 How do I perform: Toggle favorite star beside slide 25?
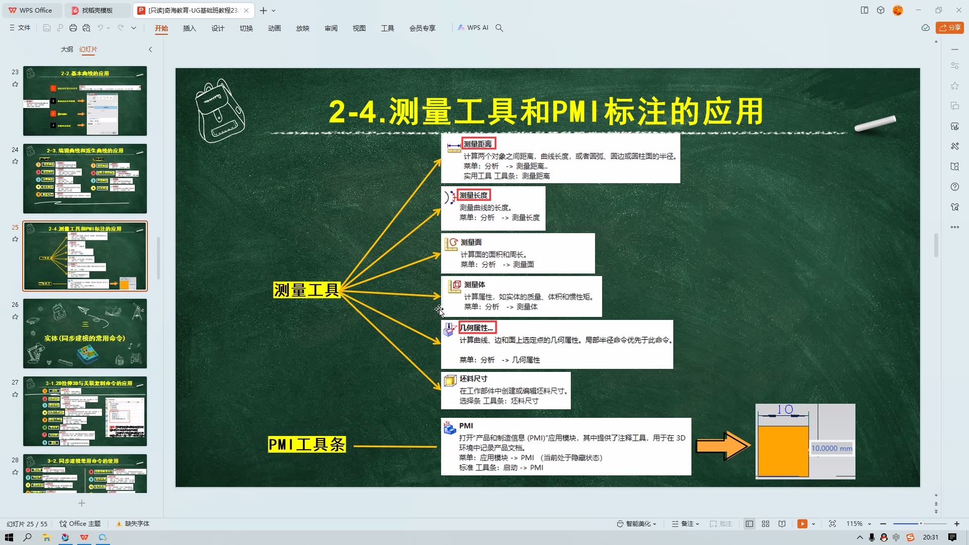pos(15,240)
